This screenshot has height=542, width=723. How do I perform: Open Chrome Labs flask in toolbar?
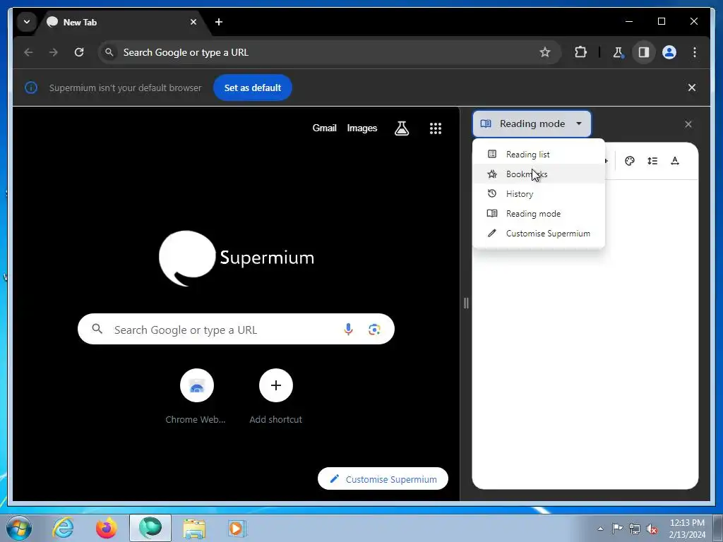pos(618,52)
